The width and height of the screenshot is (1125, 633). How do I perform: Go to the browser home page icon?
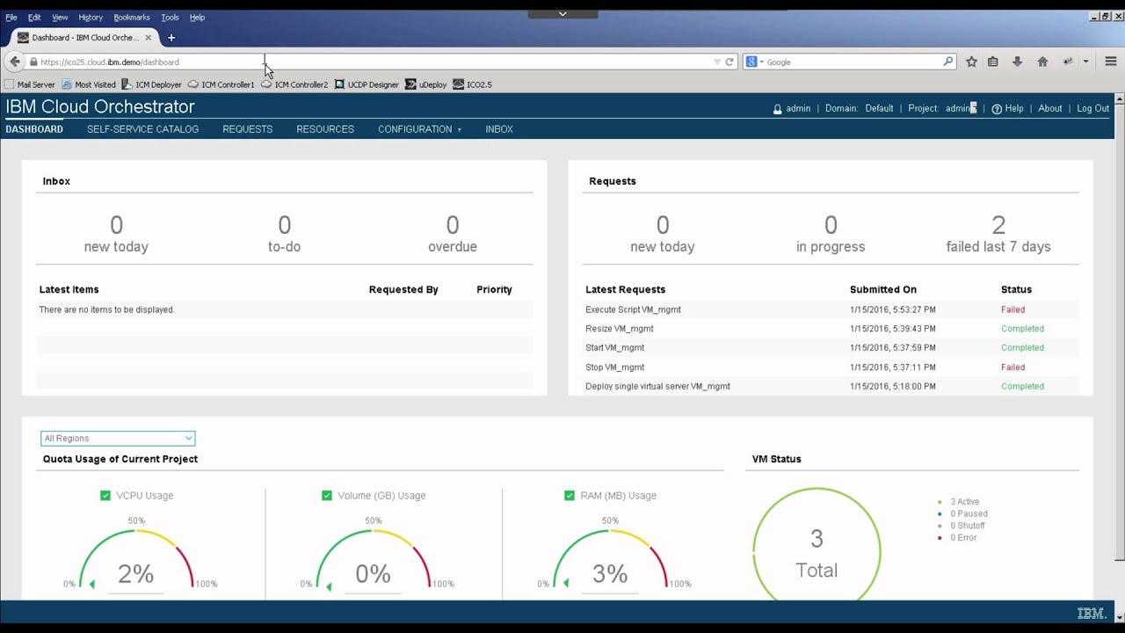[1042, 62]
